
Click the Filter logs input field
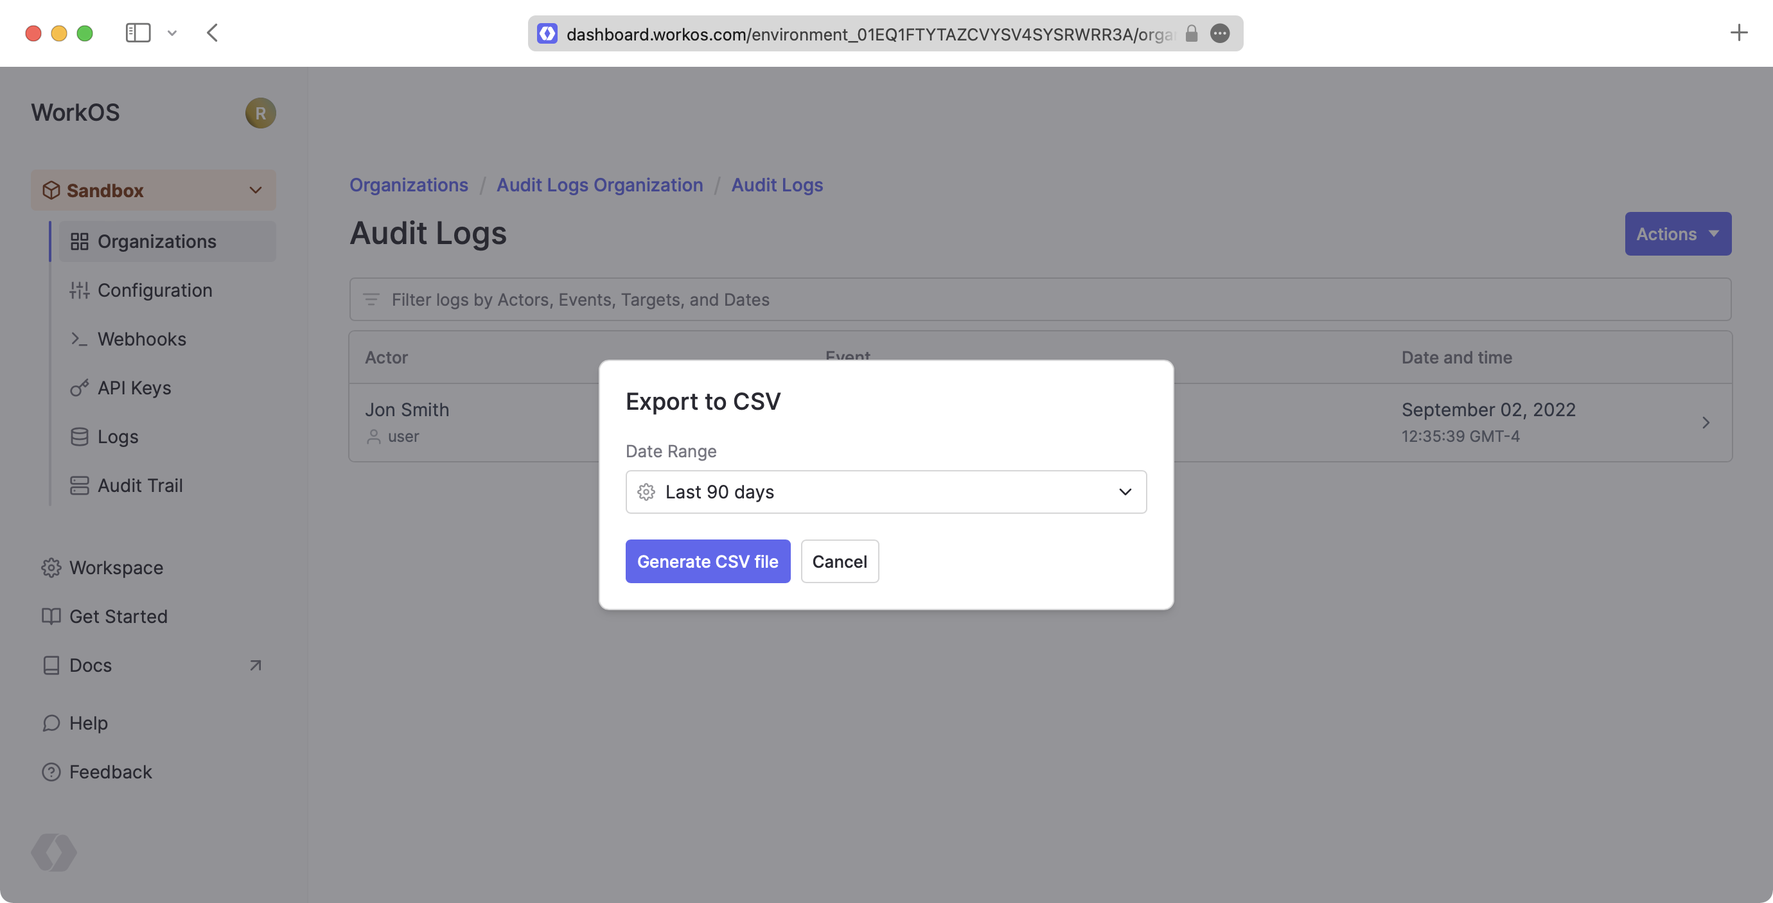(1039, 300)
